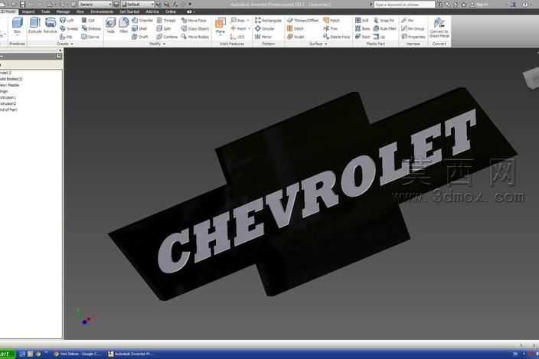Select the Rectangular pattern tool

pyautogui.click(x=268, y=20)
